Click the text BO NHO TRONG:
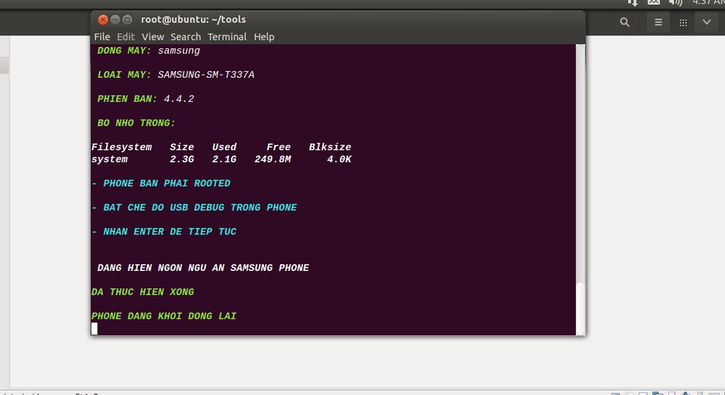725x395 pixels. (136, 123)
